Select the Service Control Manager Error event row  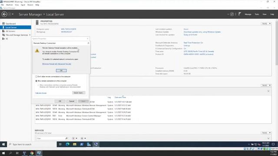[83, 116]
